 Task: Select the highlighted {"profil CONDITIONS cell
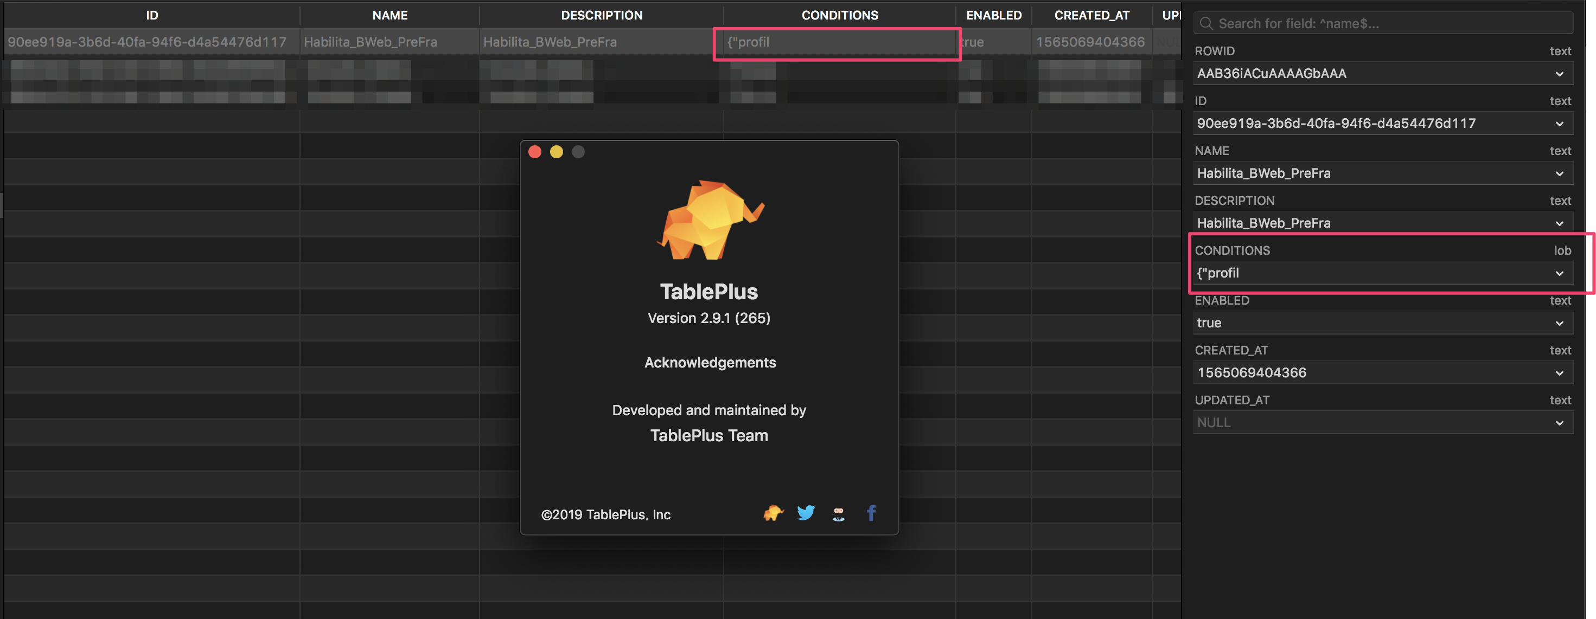837,42
